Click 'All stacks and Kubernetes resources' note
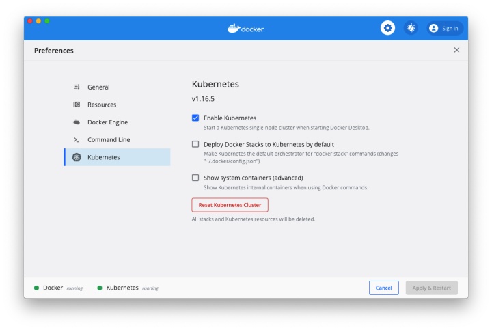Viewport: 492px width, 330px height. click(254, 219)
